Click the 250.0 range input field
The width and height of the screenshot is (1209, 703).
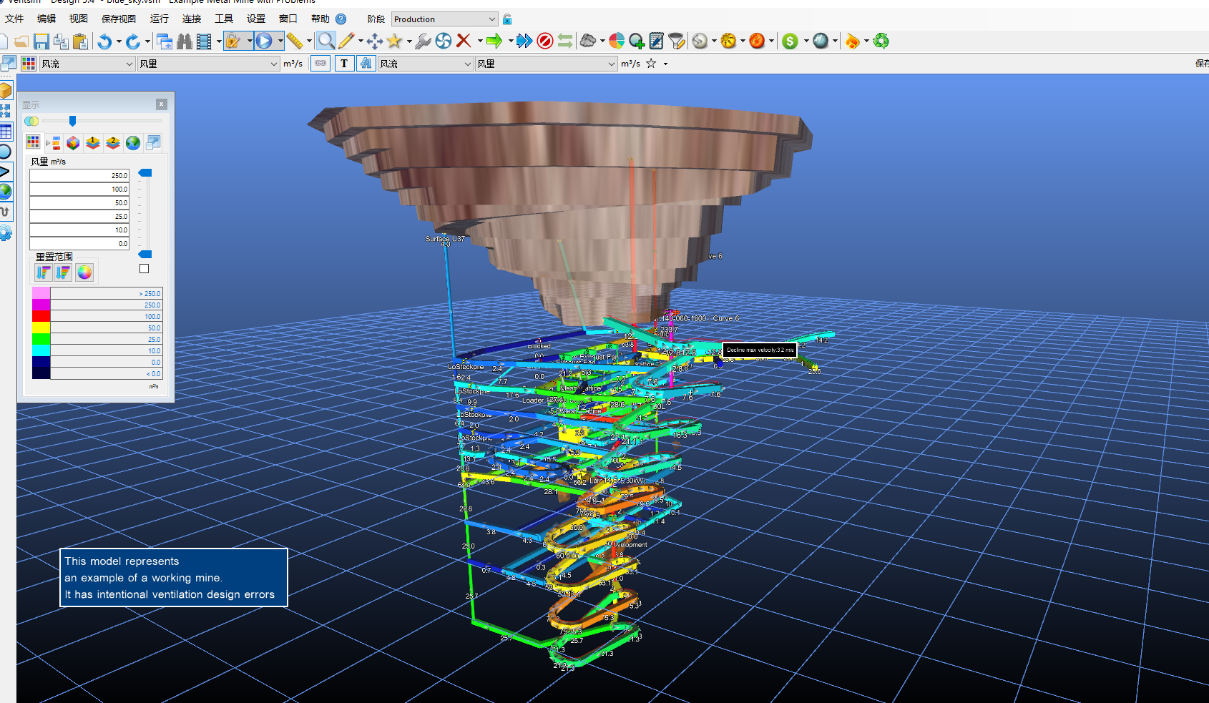pos(79,175)
